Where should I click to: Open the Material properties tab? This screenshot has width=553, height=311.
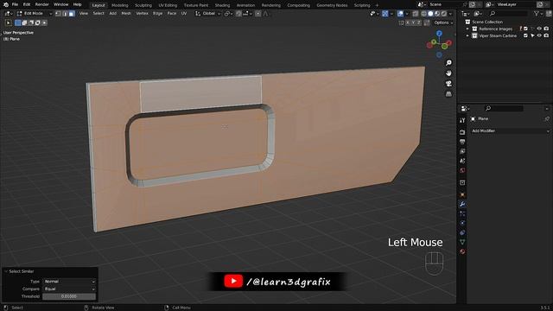[x=462, y=251]
